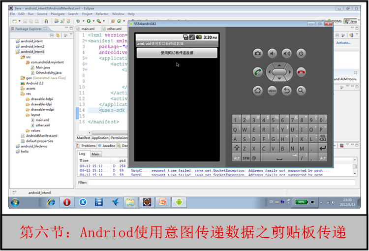Screen dimensions: 369x251
Task: Open the Problems view tab
Action: point(86,146)
